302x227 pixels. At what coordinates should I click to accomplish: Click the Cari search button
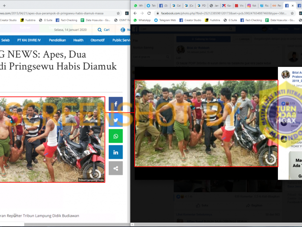coord(104,30)
